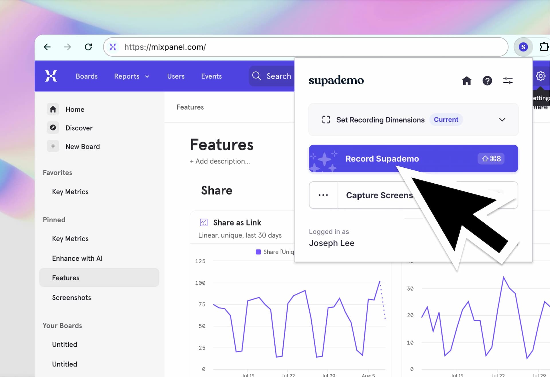Open the Supademo extension icon in toolbar
Viewport: 550px width, 377px height.
click(523, 47)
